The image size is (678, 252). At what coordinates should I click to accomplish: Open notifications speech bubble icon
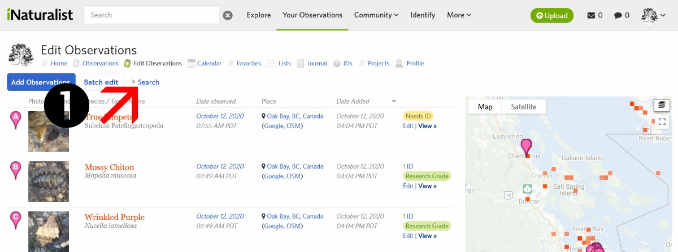pos(618,15)
